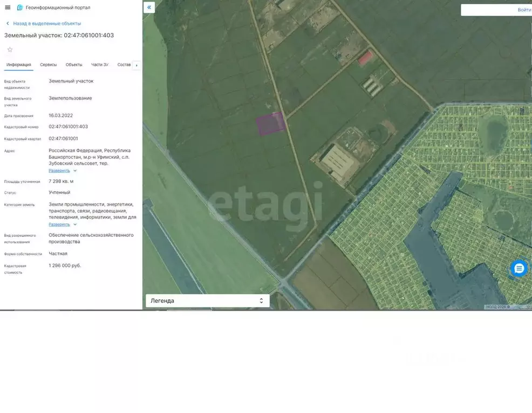Expand land category text via Развернуть chevron

coord(75,225)
